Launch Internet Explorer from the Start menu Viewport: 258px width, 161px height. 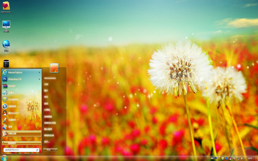[x=21, y=72]
